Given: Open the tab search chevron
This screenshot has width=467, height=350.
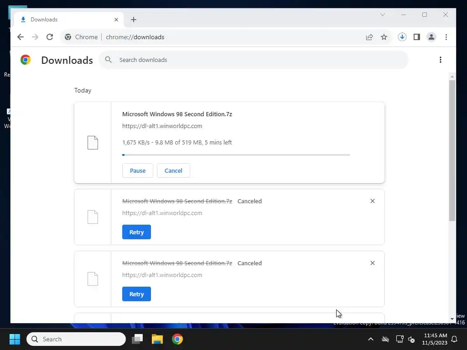Looking at the screenshot, I should [x=383, y=15].
